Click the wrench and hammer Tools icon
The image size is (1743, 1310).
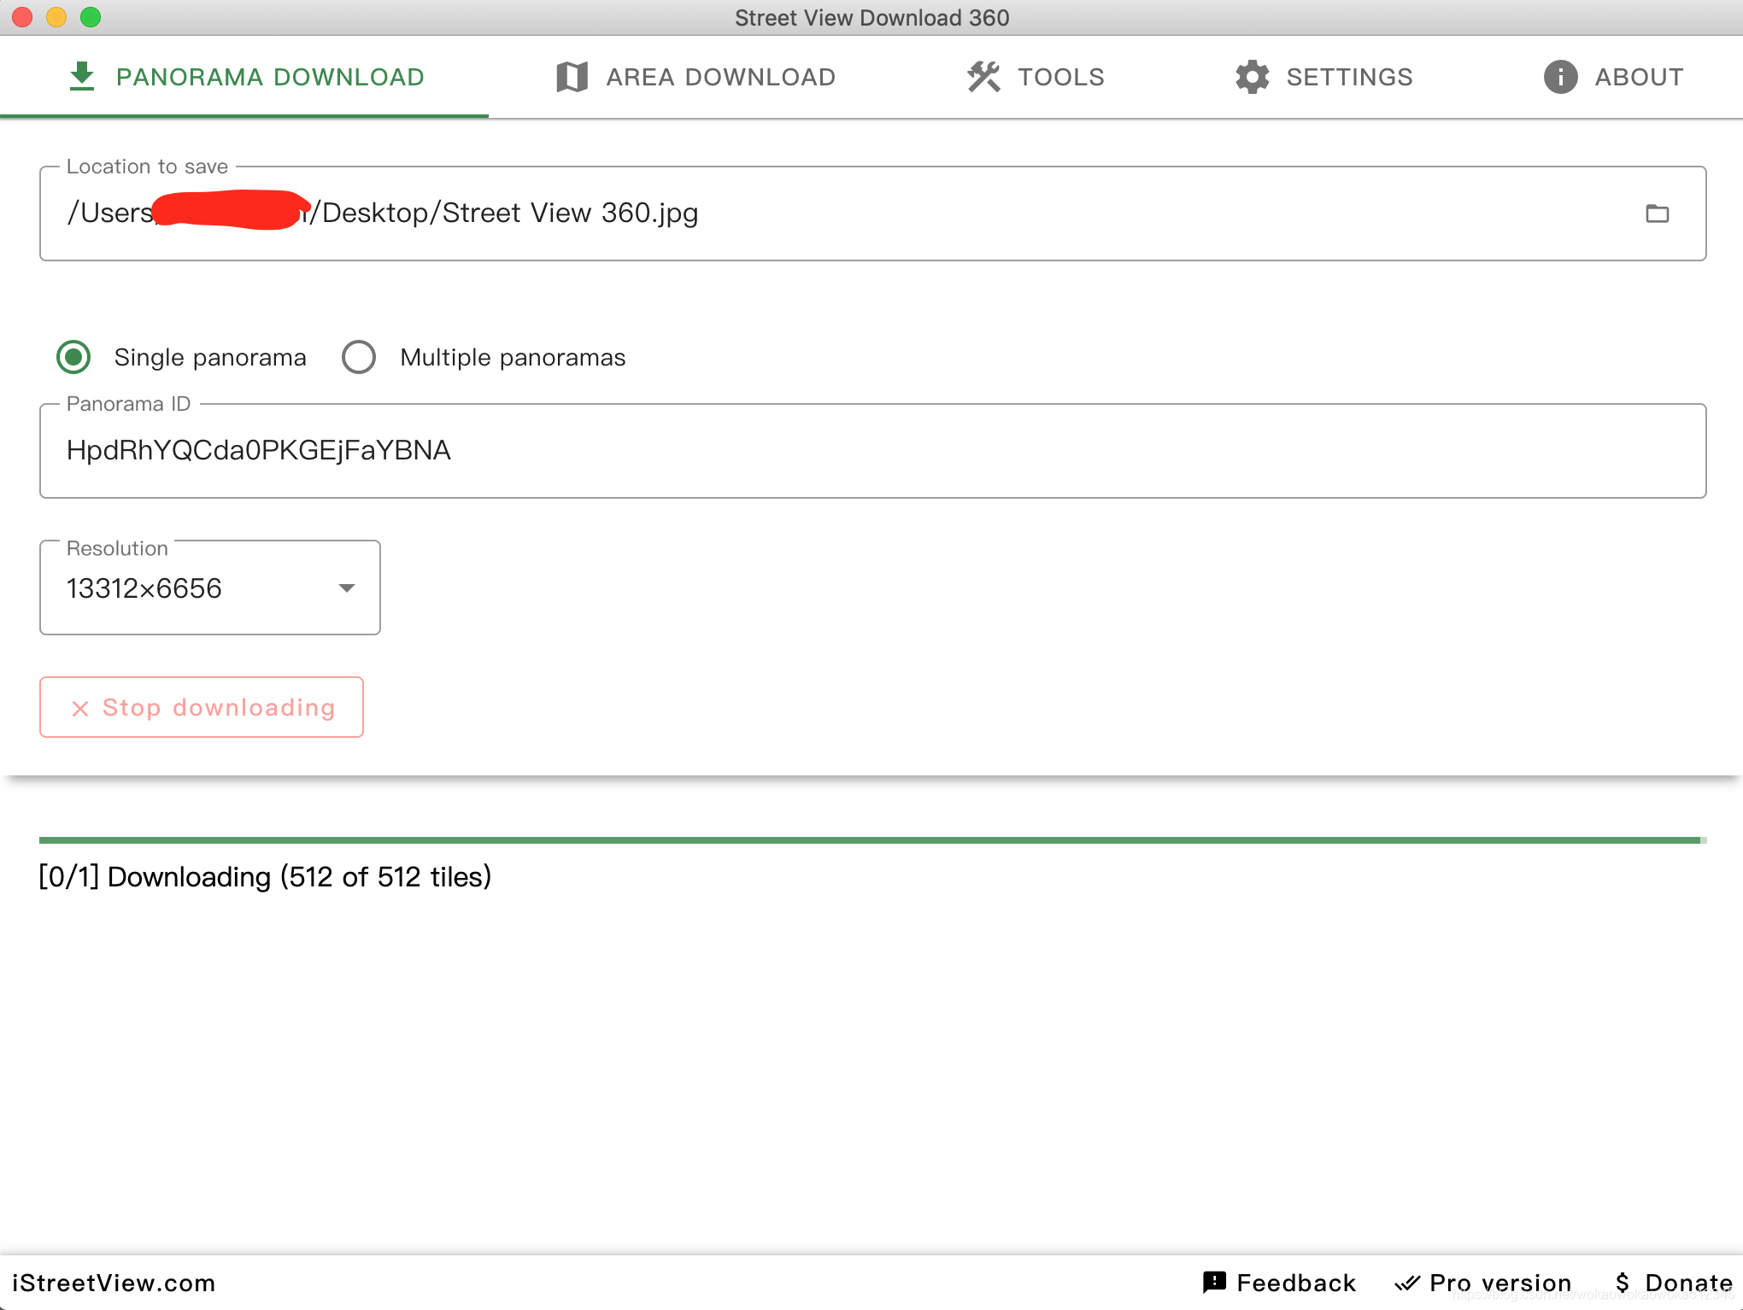pyautogui.click(x=983, y=77)
